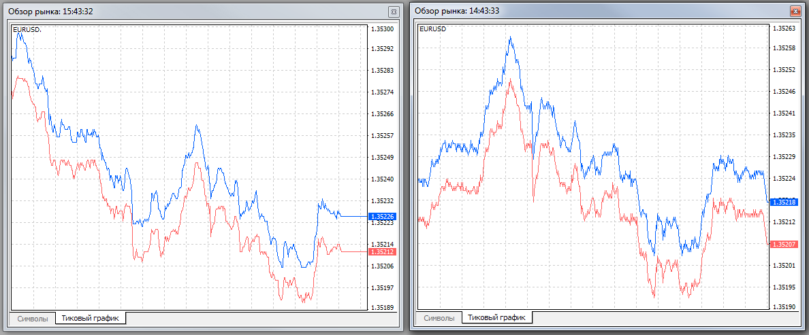Click the red 1.35207 price label
The image size is (809, 335).
pos(783,243)
